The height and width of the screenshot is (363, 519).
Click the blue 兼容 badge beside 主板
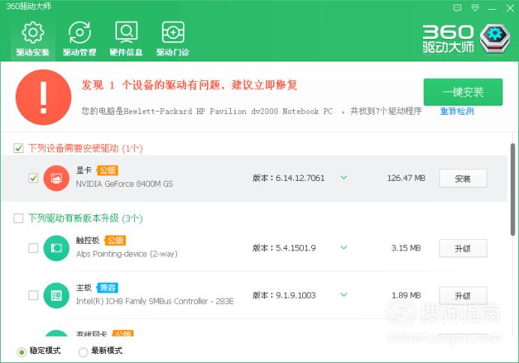107,288
